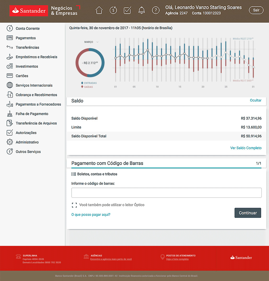Click the Investimentos sidebar icon
269x281 pixels.
pos(10,66)
